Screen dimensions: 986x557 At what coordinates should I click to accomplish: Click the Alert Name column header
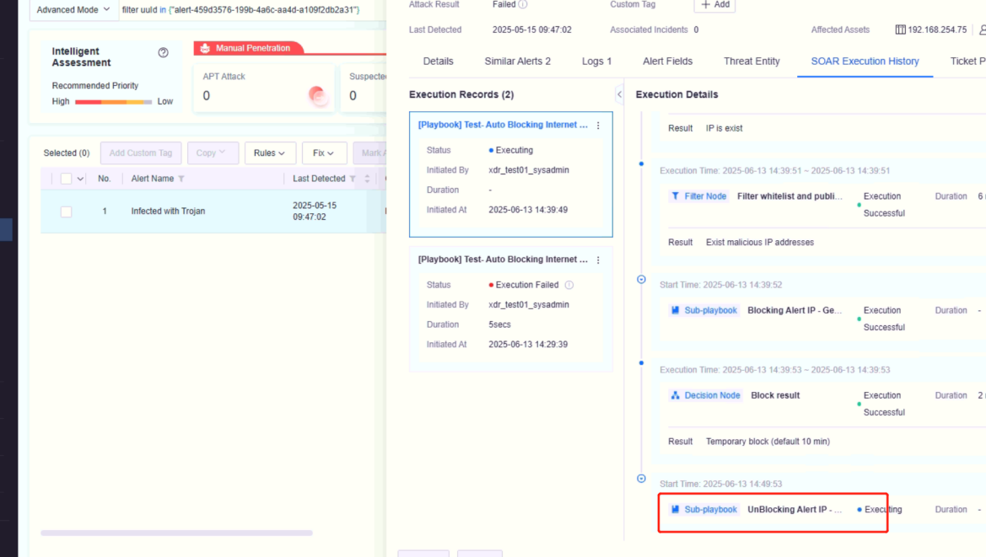click(152, 179)
